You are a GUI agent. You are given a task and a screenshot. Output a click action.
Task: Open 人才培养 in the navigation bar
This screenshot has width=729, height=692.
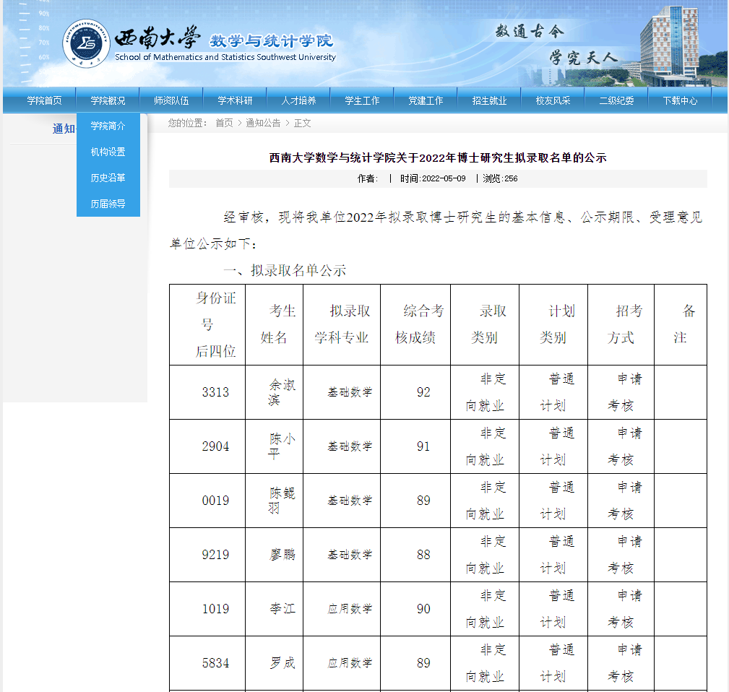(298, 100)
